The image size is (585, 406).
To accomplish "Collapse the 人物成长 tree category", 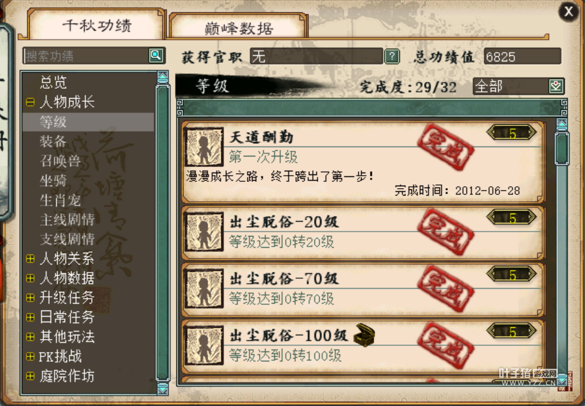I will (x=30, y=102).
